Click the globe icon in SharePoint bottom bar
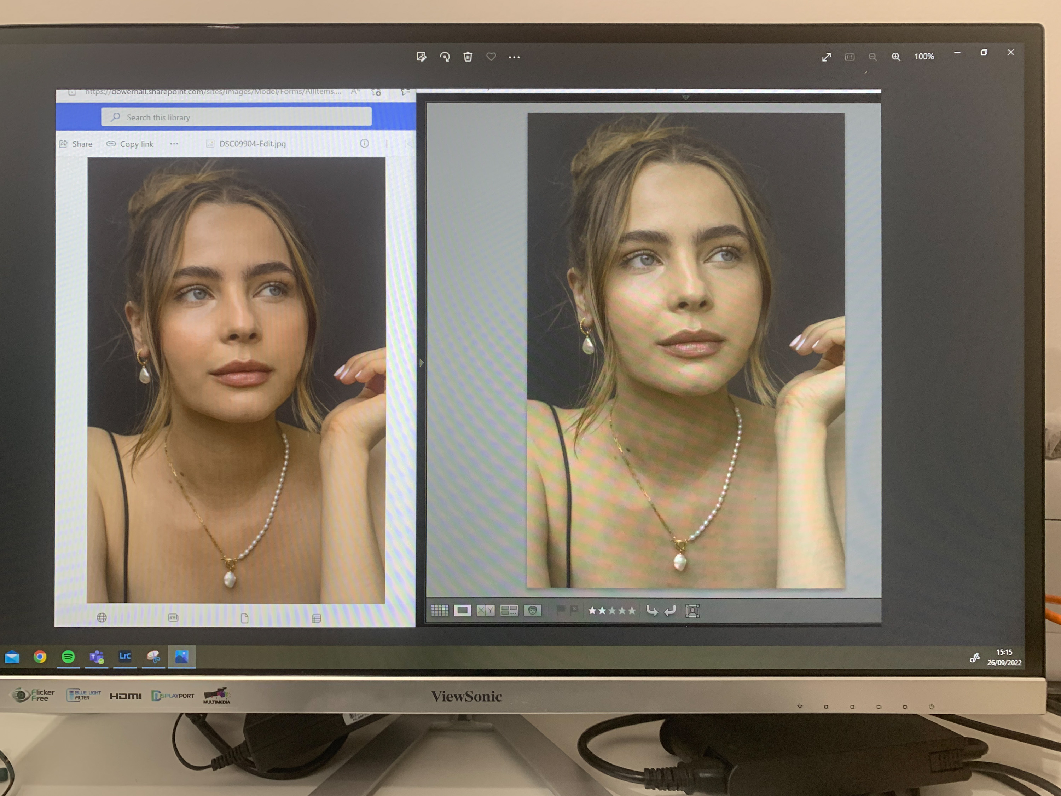The image size is (1061, 796). tap(102, 617)
